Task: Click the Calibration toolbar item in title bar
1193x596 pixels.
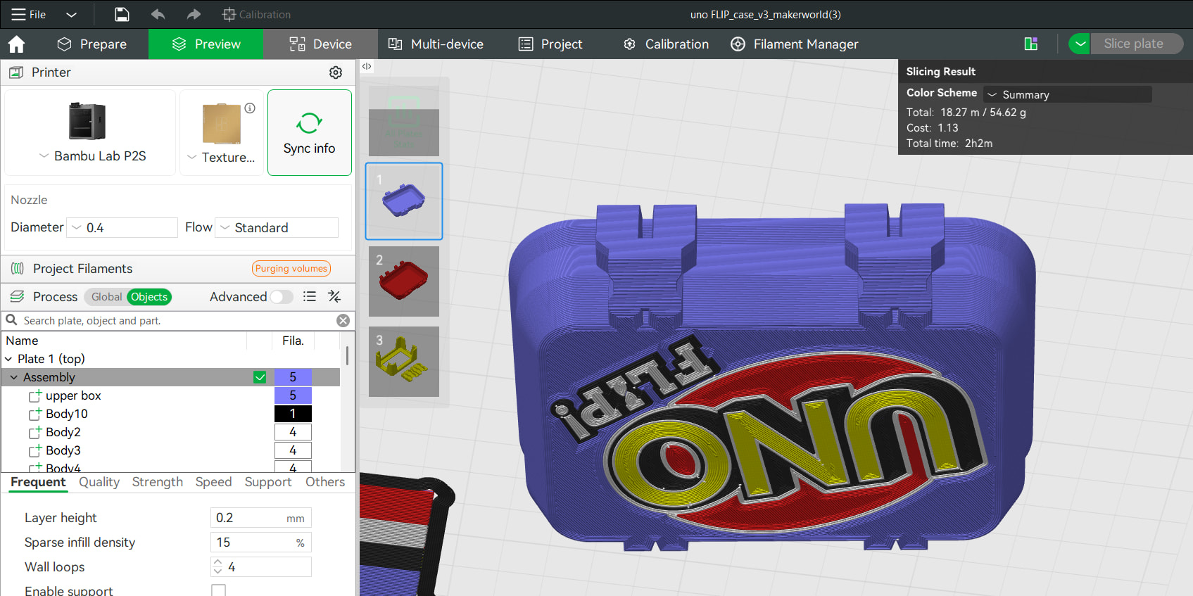Action: pos(256,14)
